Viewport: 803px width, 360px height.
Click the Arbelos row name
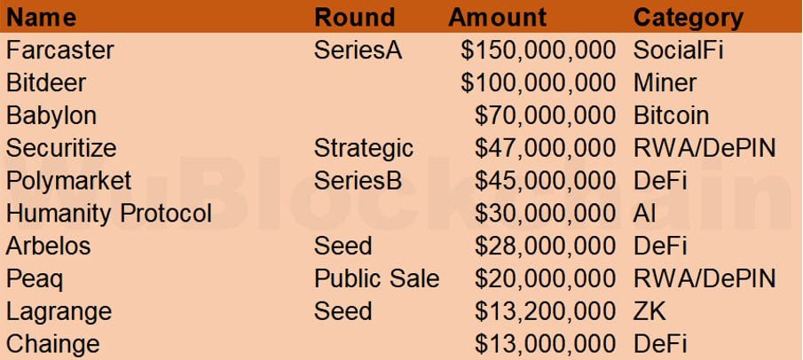49,246
